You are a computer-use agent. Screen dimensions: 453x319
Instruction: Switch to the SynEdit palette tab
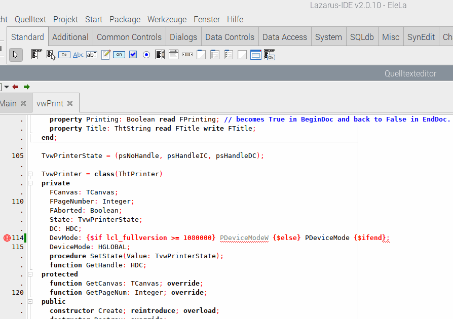point(421,36)
